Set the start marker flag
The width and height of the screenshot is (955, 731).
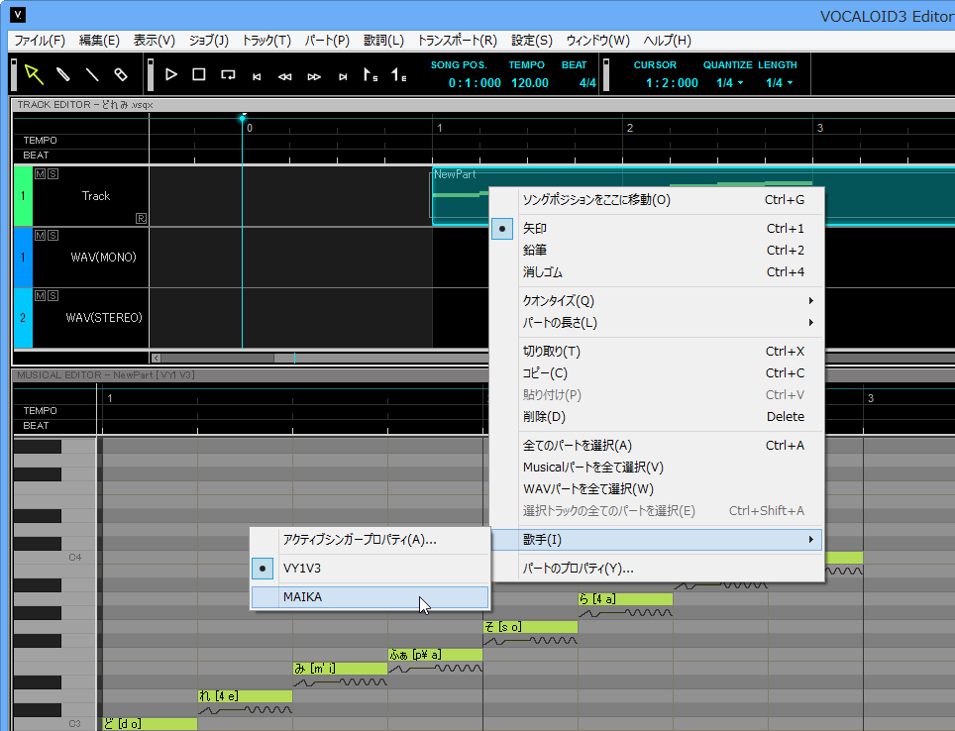tap(371, 75)
